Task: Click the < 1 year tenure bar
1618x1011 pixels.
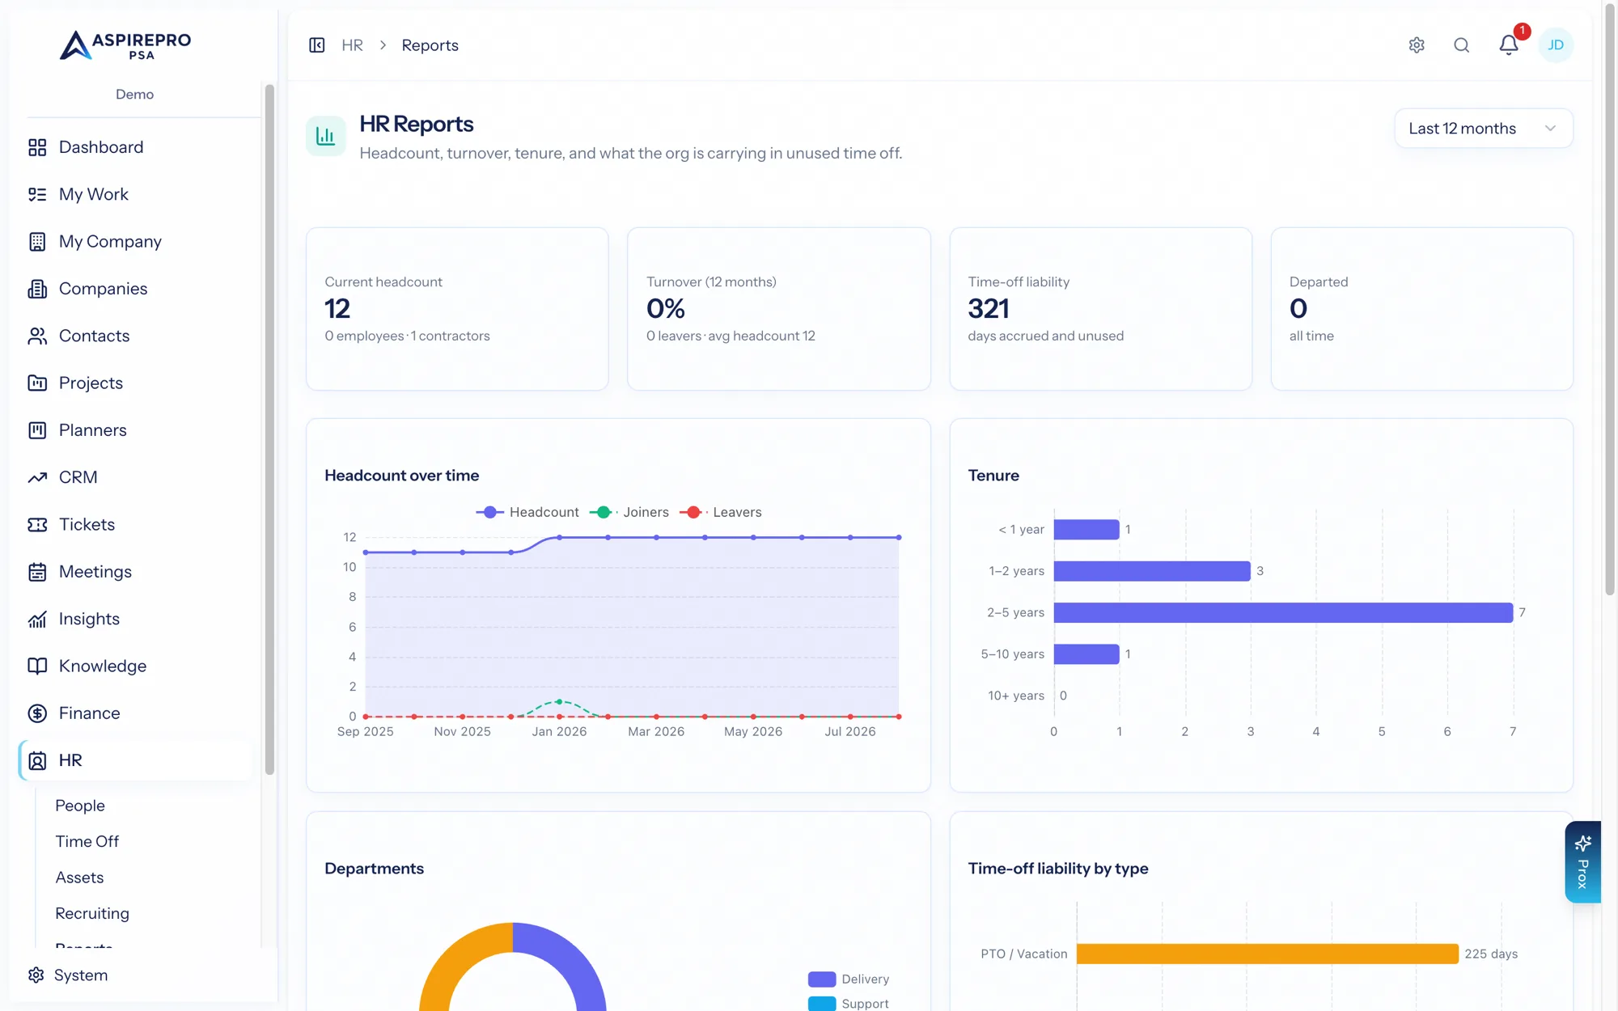Action: (1086, 530)
